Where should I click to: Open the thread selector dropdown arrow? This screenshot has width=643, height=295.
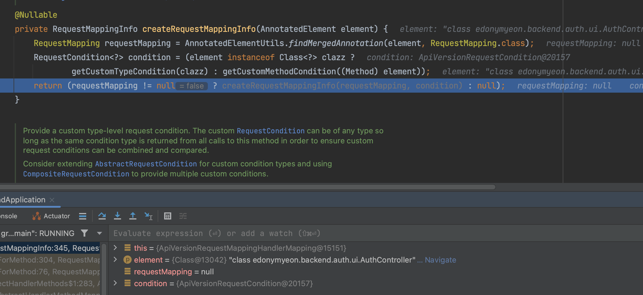(x=99, y=233)
